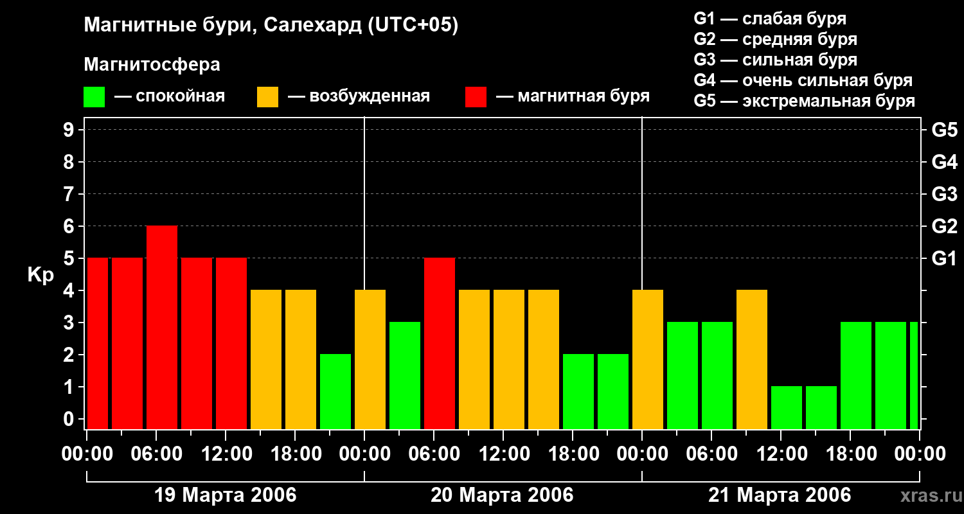
Task: Click the Kp axis value 7
Action: click(70, 194)
